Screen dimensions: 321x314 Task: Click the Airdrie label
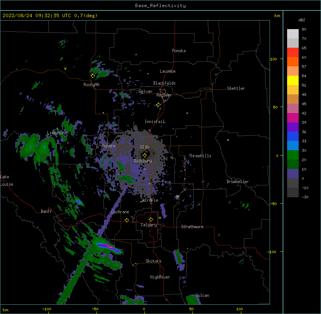150,200
